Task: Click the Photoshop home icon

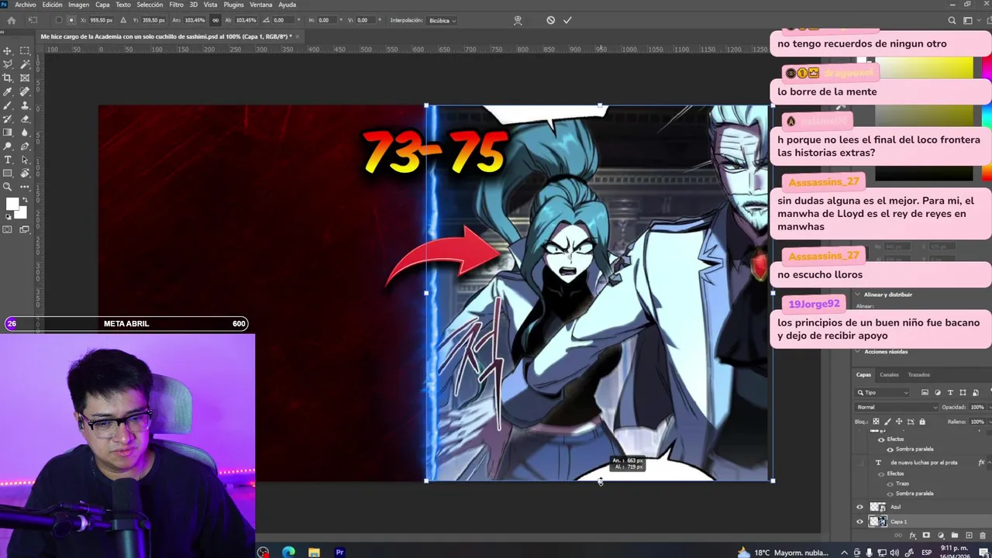Action: (x=11, y=20)
